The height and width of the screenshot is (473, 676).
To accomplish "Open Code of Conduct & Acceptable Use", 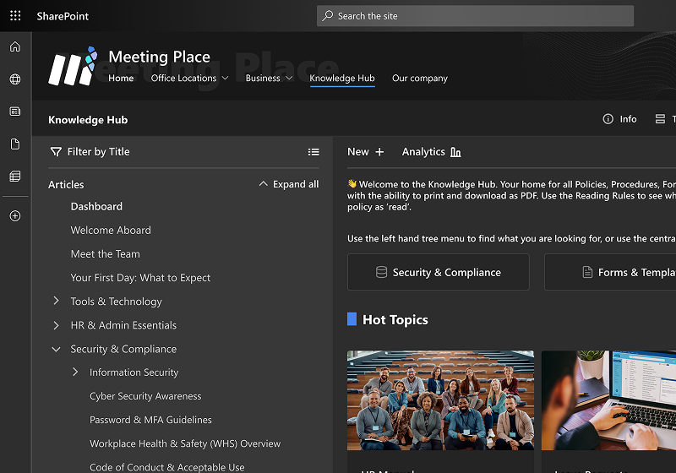I will (166, 467).
